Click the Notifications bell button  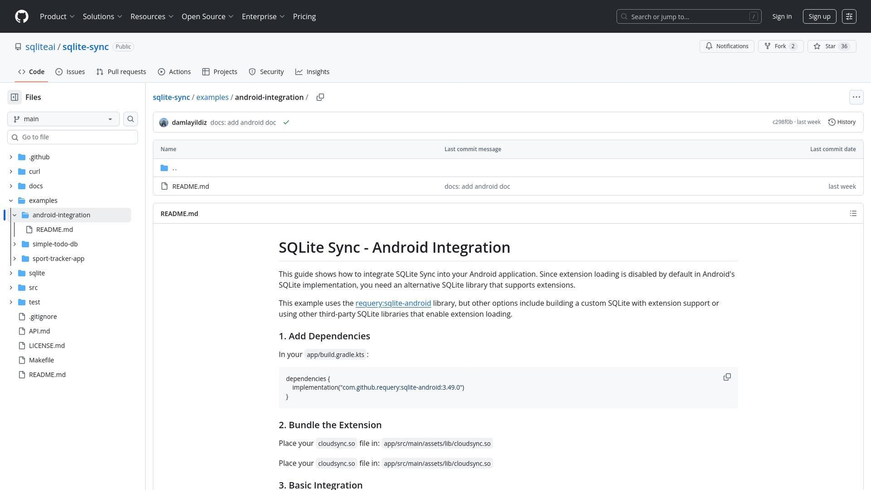point(727,46)
